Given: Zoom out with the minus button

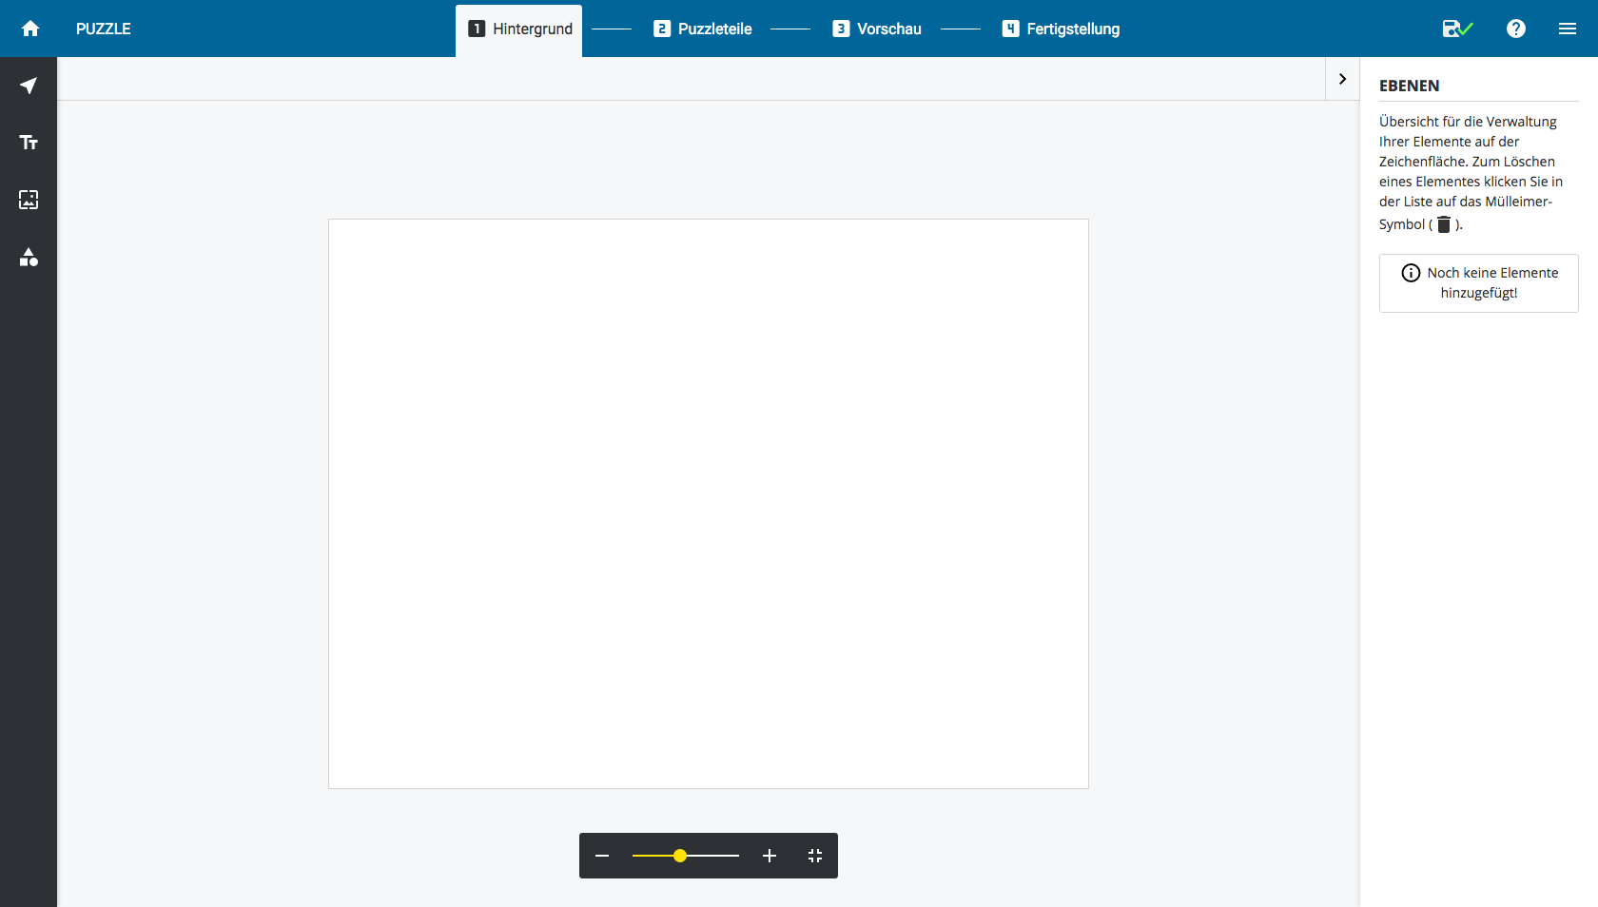Looking at the screenshot, I should (x=602, y=856).
